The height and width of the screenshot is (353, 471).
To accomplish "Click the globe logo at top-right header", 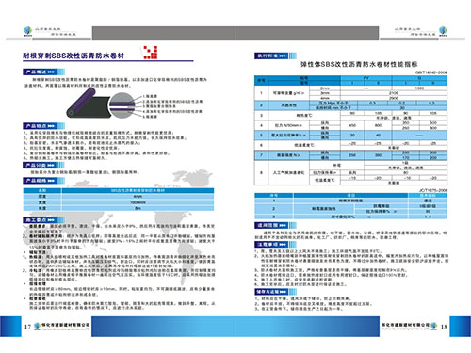I will coord(443,31).
